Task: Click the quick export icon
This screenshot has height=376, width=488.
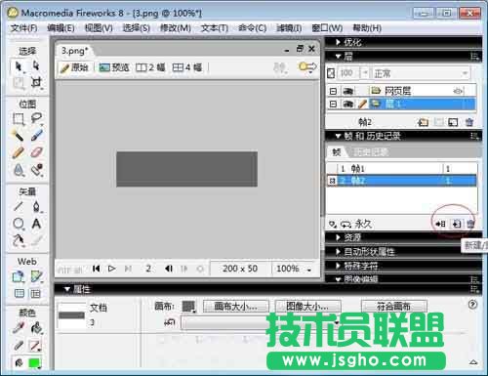Action: [307, 67]
